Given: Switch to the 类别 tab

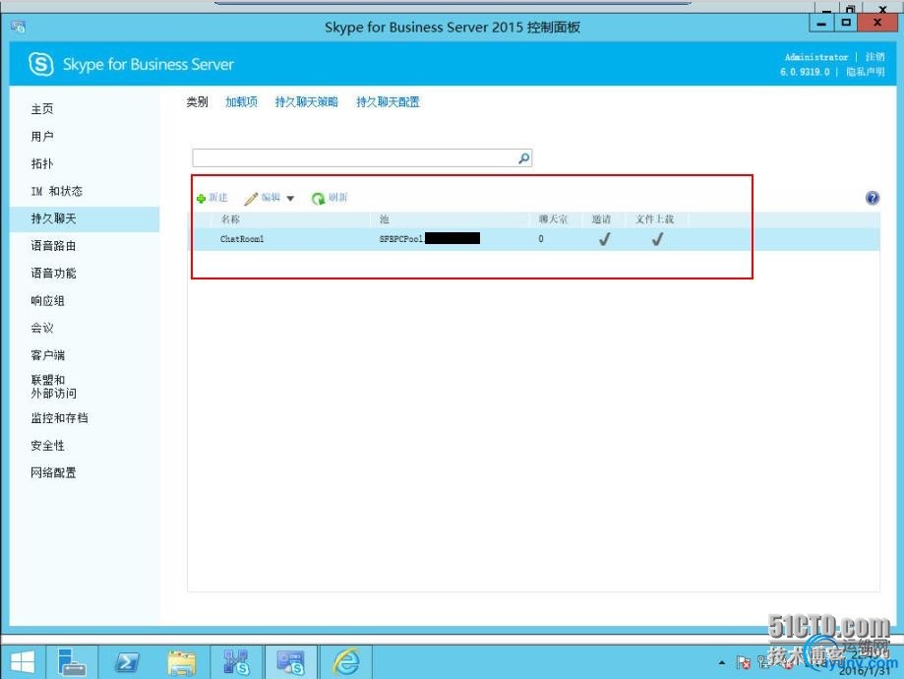Looking at the screenshot, I should pyautogui.click(x=197, y=102).
